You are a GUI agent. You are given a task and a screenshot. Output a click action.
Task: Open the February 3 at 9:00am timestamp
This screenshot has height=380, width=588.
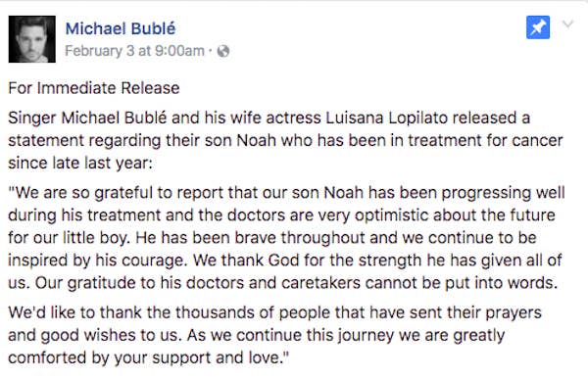pos(134,51)
